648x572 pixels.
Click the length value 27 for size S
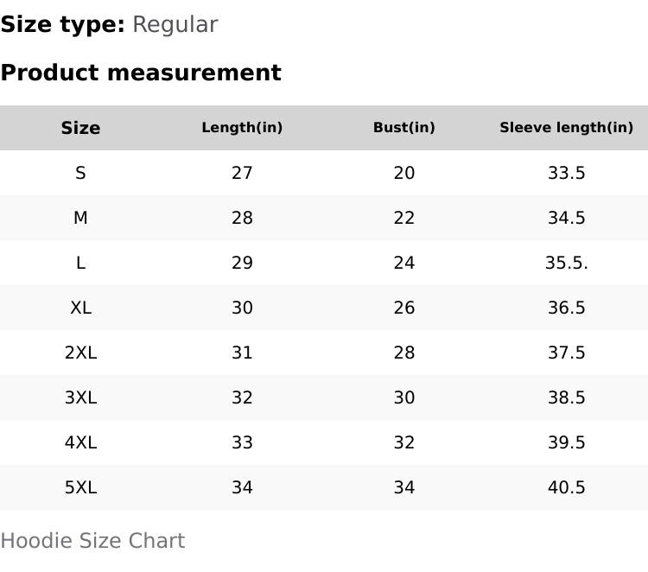tap(242, 173)
